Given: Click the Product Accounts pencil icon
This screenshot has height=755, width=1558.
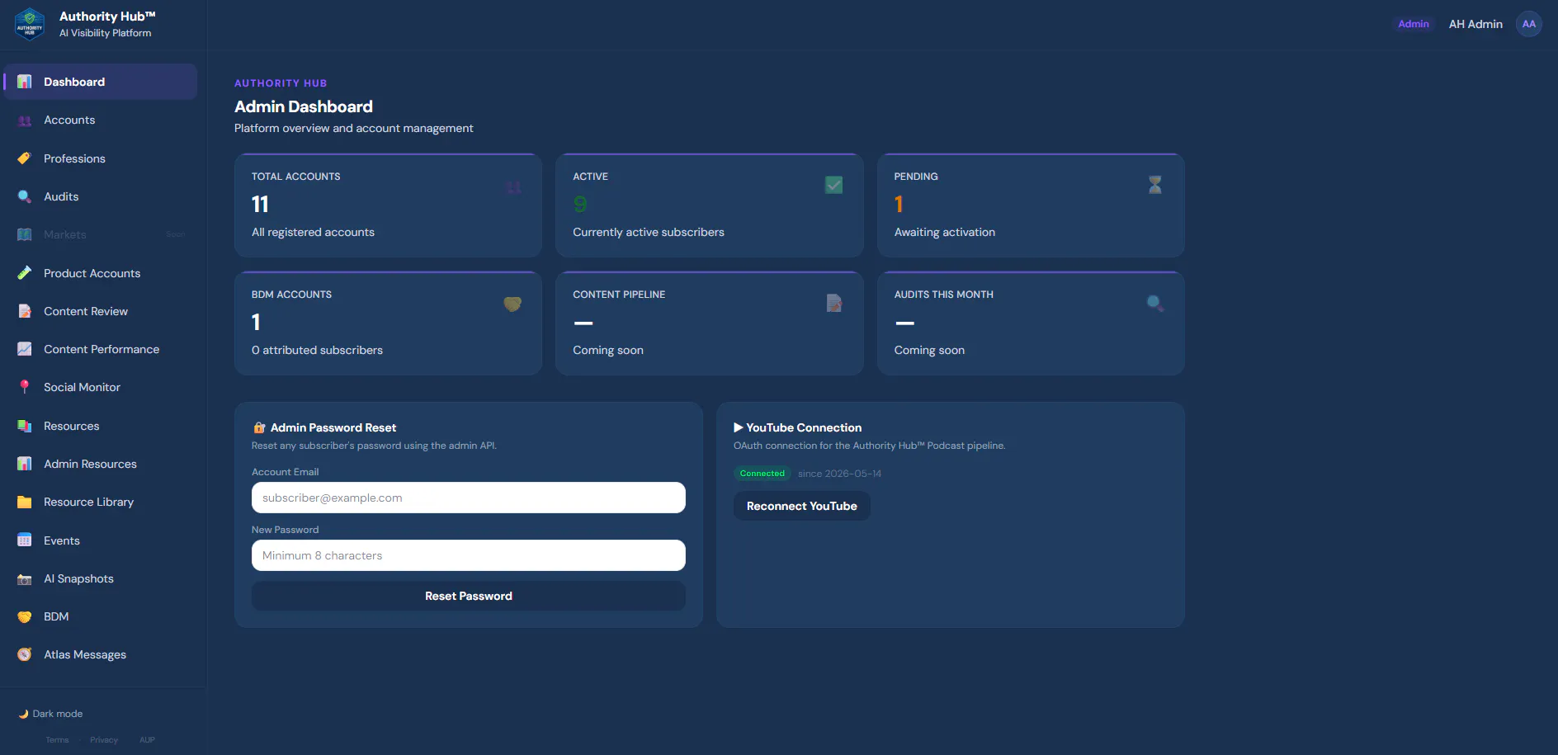Looking at the screenshot, I should tap(25, 273).
